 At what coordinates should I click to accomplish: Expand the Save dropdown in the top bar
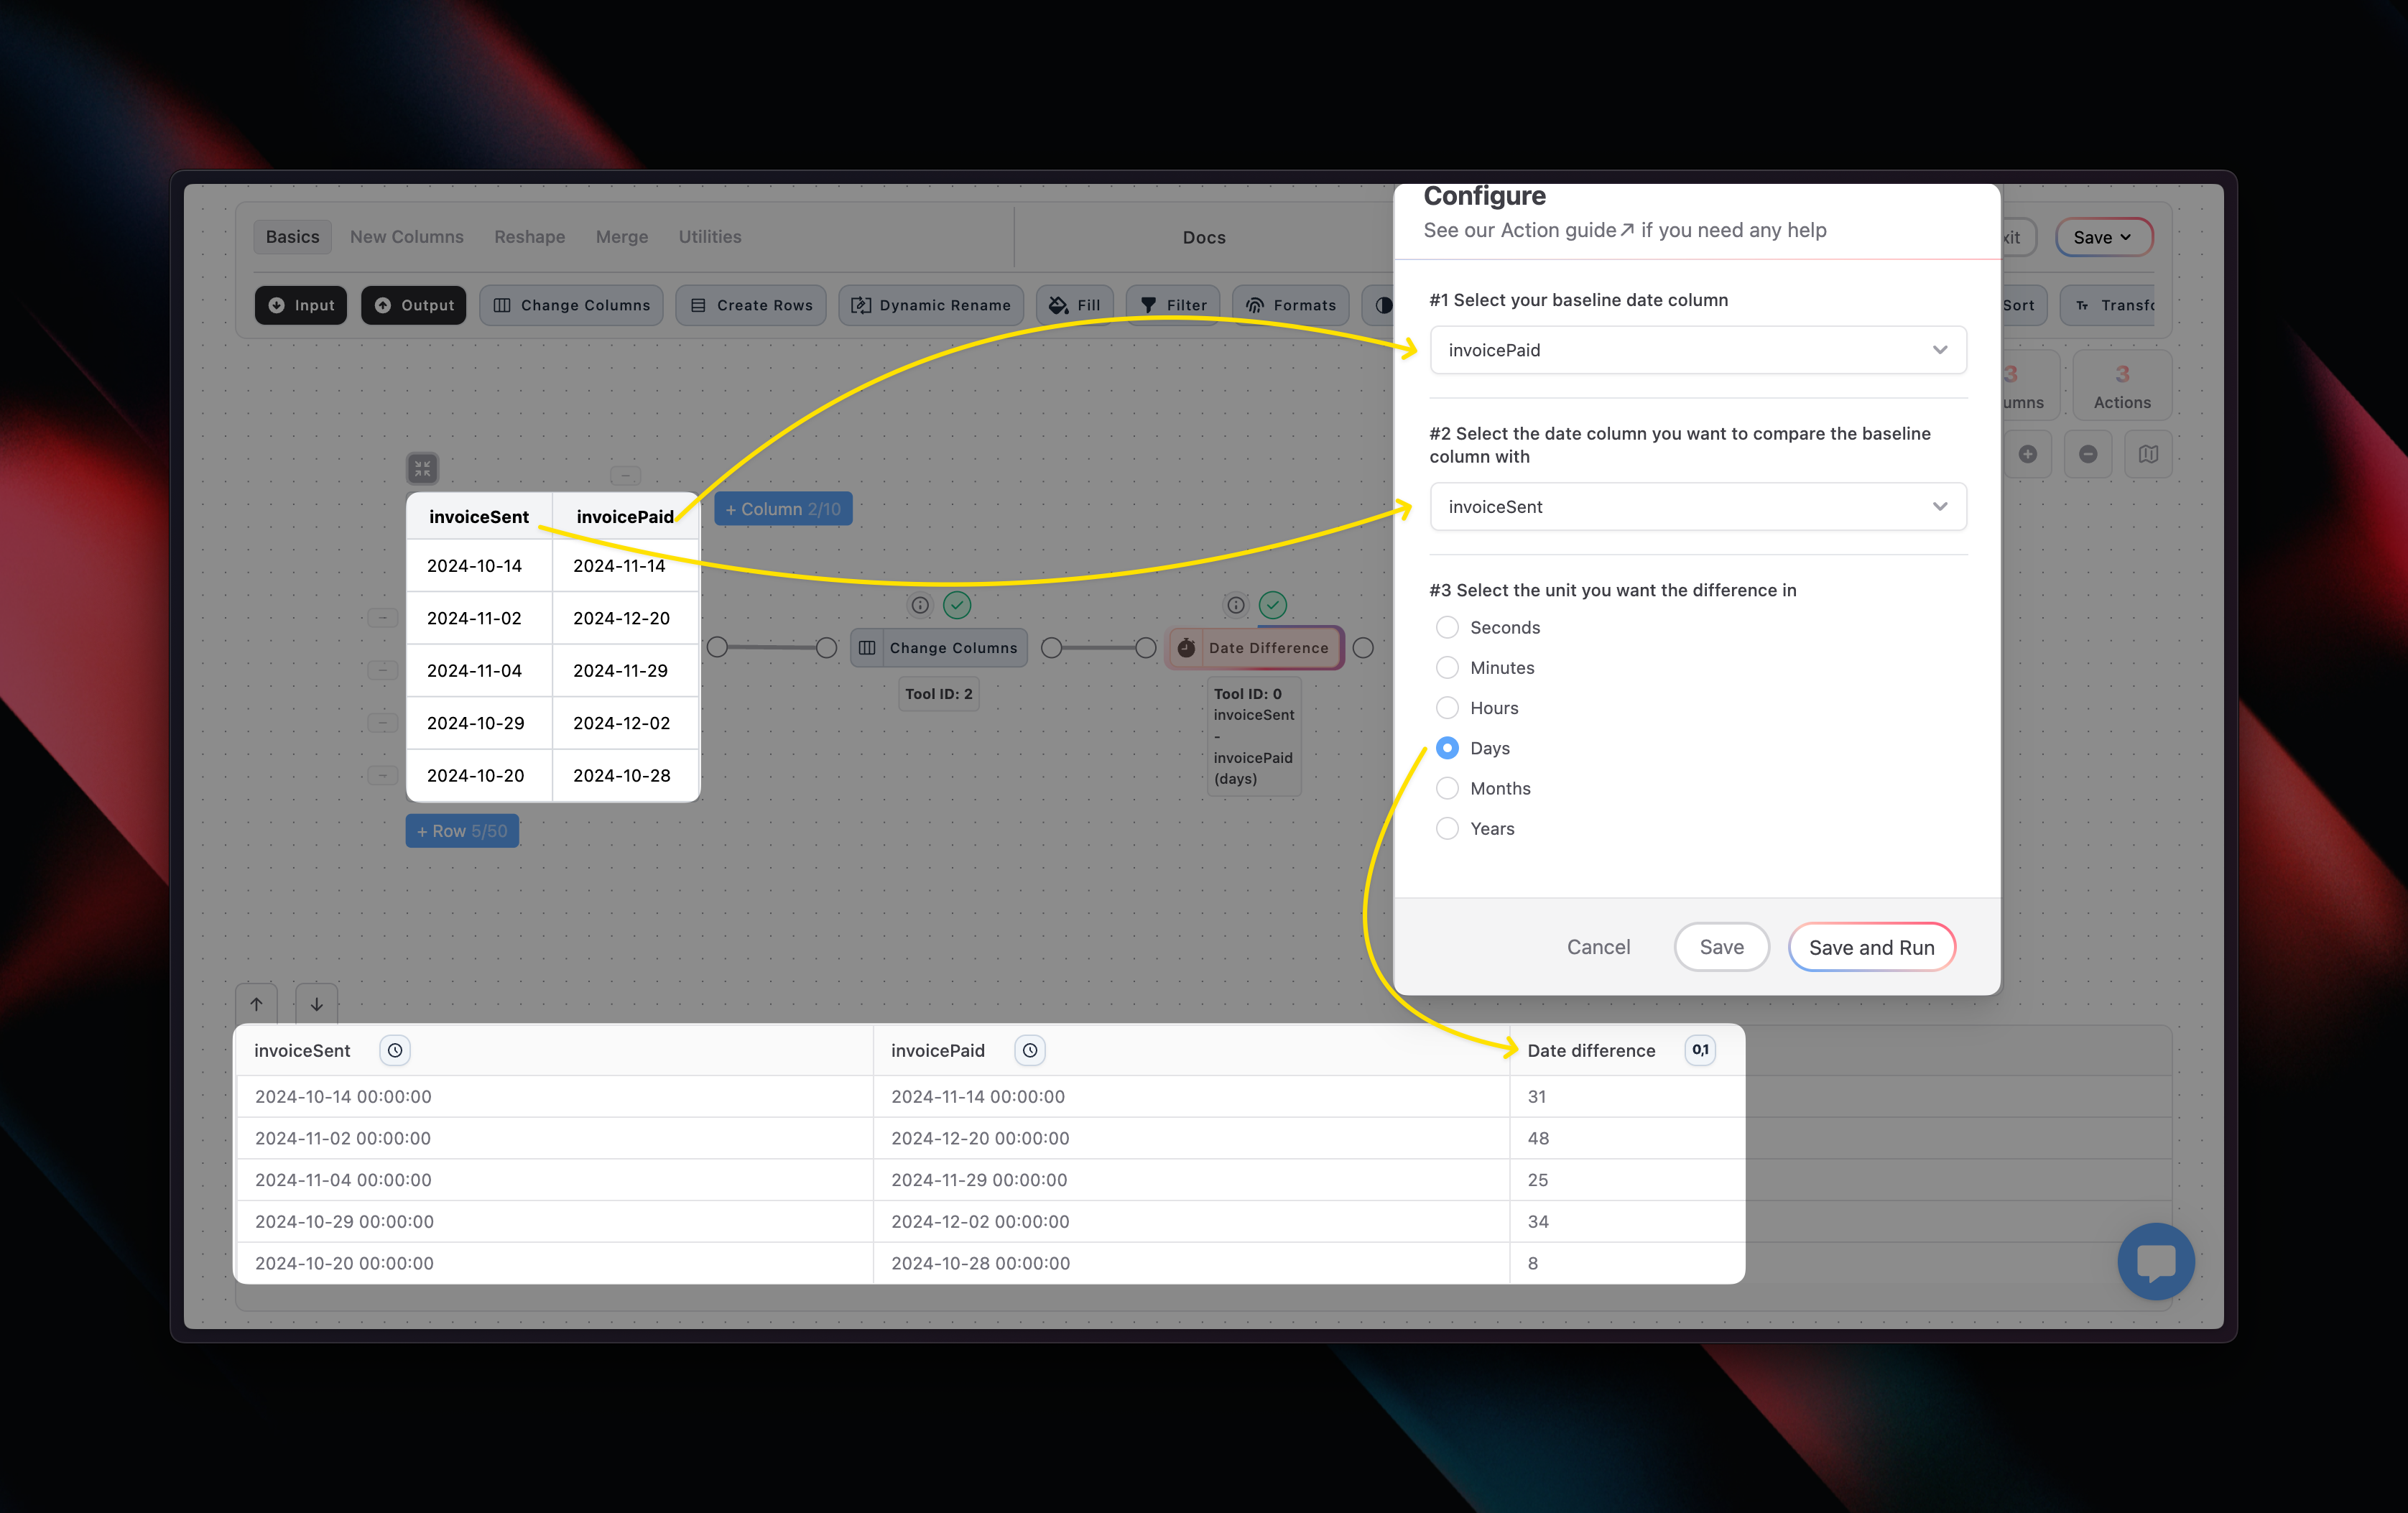pos(2102,237)
